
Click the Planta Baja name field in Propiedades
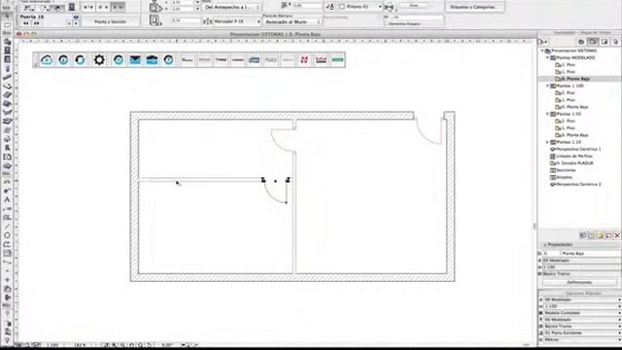pos(590,253)
